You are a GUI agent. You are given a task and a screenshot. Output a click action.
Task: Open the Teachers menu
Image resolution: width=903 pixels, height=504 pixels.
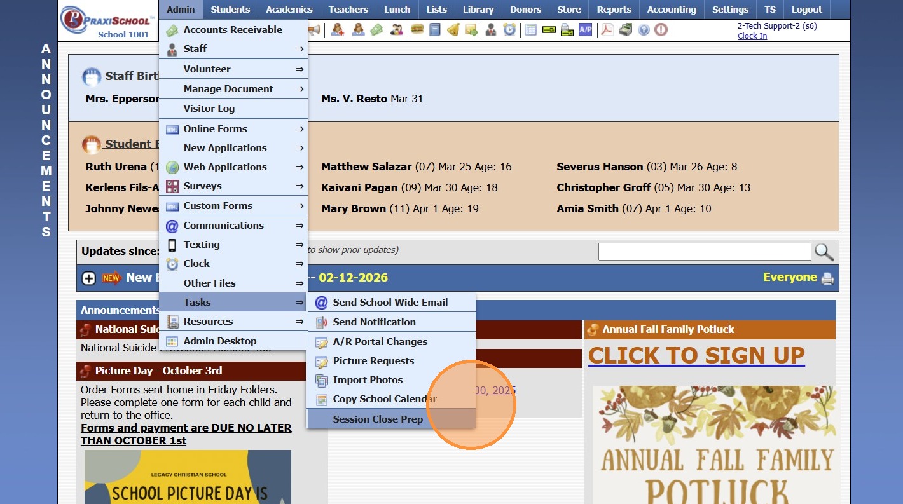[x=348, y=10]
